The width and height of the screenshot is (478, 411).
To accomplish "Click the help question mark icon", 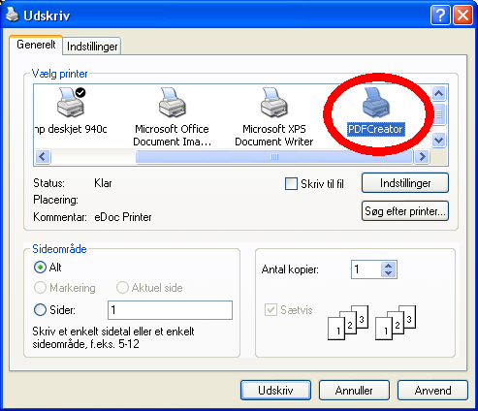I will pyautogui.click(x=440, y=16).
